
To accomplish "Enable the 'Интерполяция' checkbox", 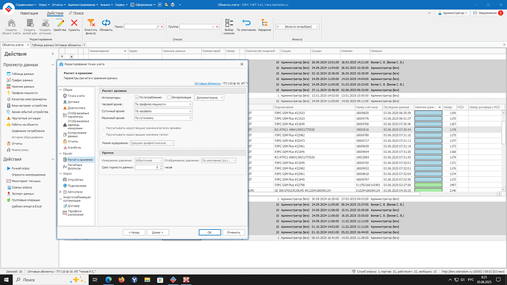I will point(169,97).
